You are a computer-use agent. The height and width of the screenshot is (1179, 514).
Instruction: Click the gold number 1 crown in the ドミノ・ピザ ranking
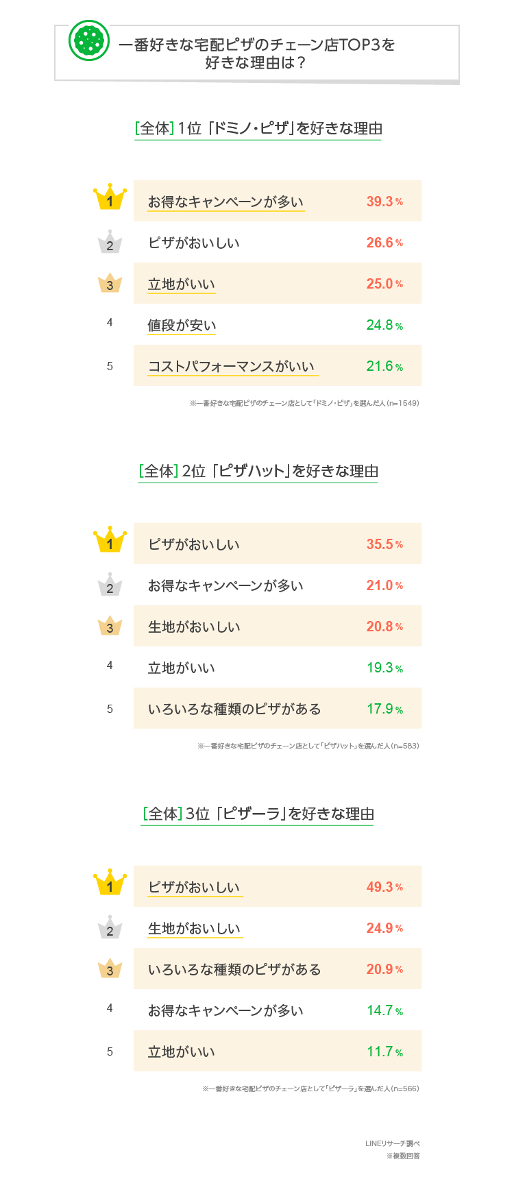110,199
